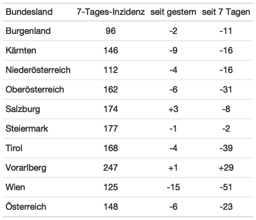Screen dimensions: 256x220
Task: Click the 7-Tages-Inzidenz column header
Action: [111, 12]
